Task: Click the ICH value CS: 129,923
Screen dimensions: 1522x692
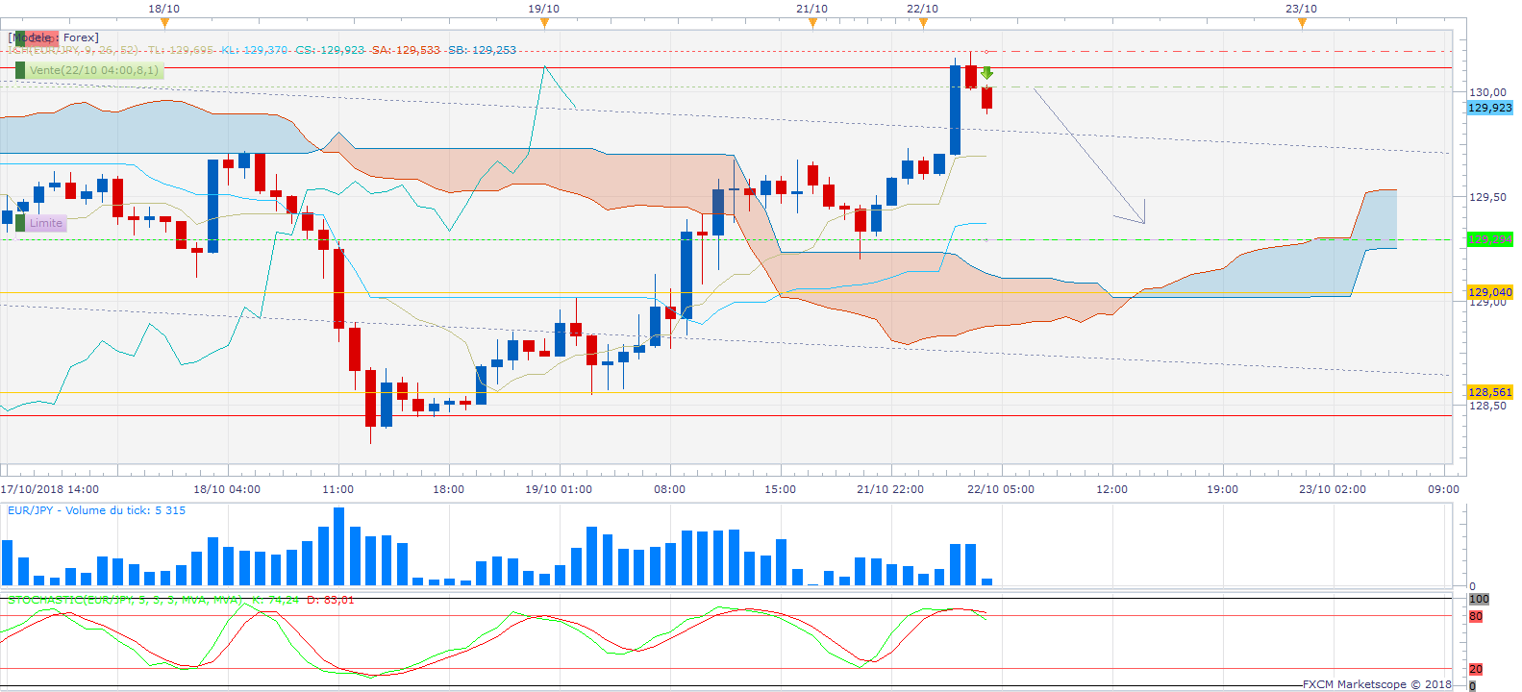Action: [330, 50]
